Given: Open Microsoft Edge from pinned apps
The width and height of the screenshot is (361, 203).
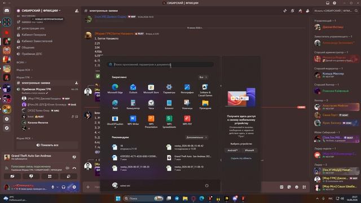Looking at the screenshot, I should tap(115, 89).
